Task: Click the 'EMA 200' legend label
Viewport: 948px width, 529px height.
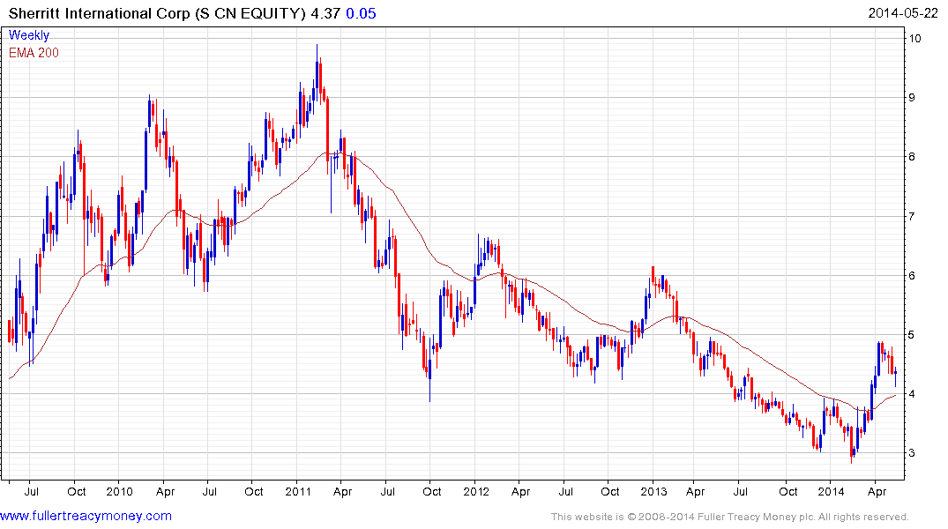Action: [x=34, y=53]
